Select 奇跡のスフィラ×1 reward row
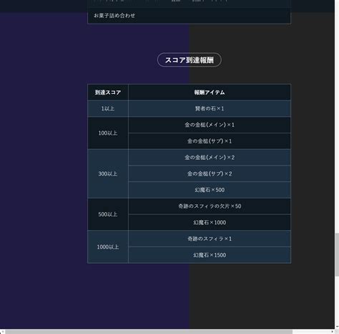This screenshot has height=334, width=339. (210, 239)
